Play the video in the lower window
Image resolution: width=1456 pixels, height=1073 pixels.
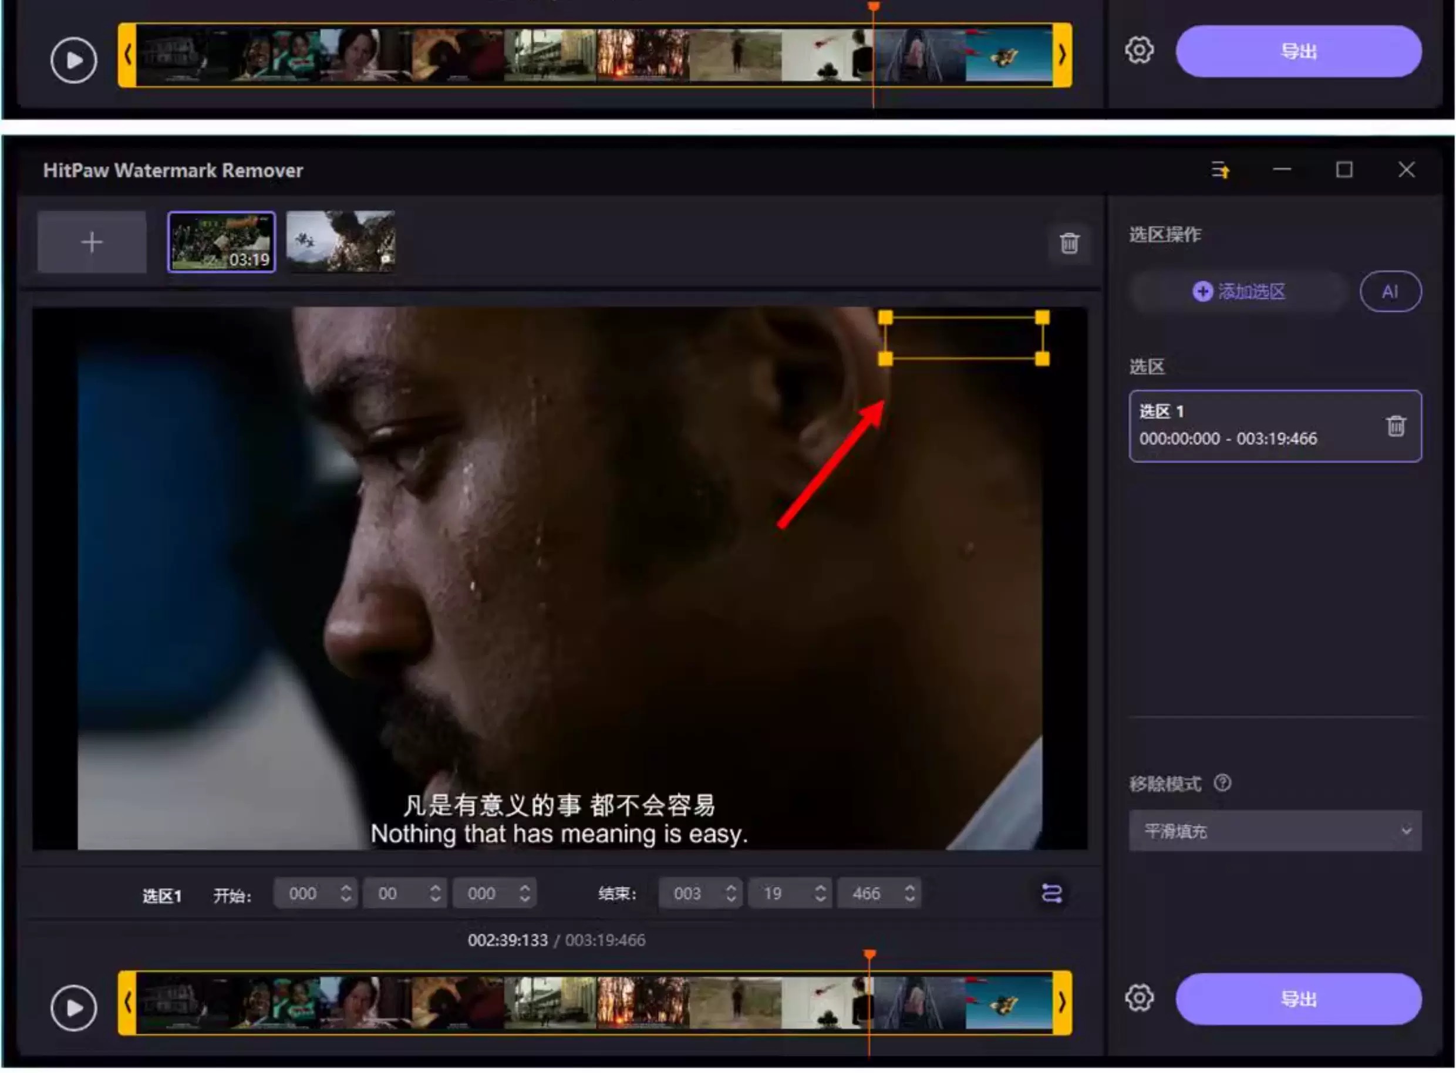(x=73, y=1008)
